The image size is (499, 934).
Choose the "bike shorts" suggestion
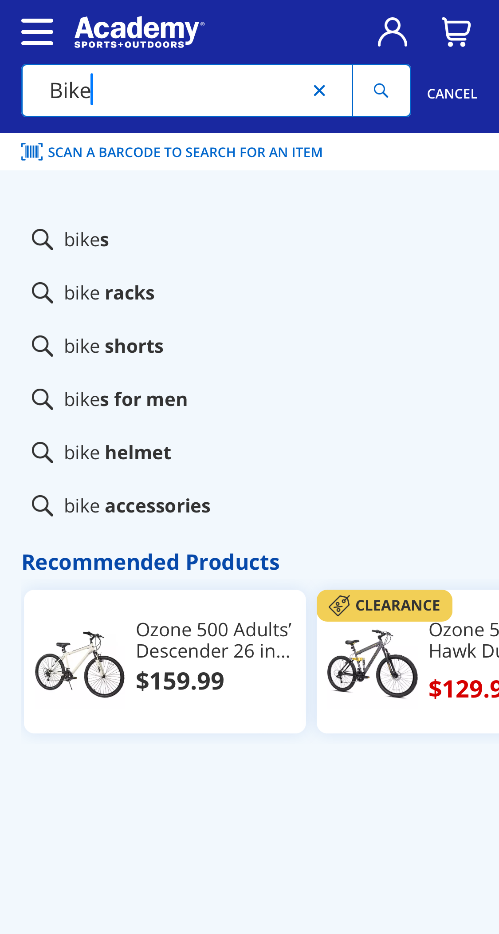point(114,346)
